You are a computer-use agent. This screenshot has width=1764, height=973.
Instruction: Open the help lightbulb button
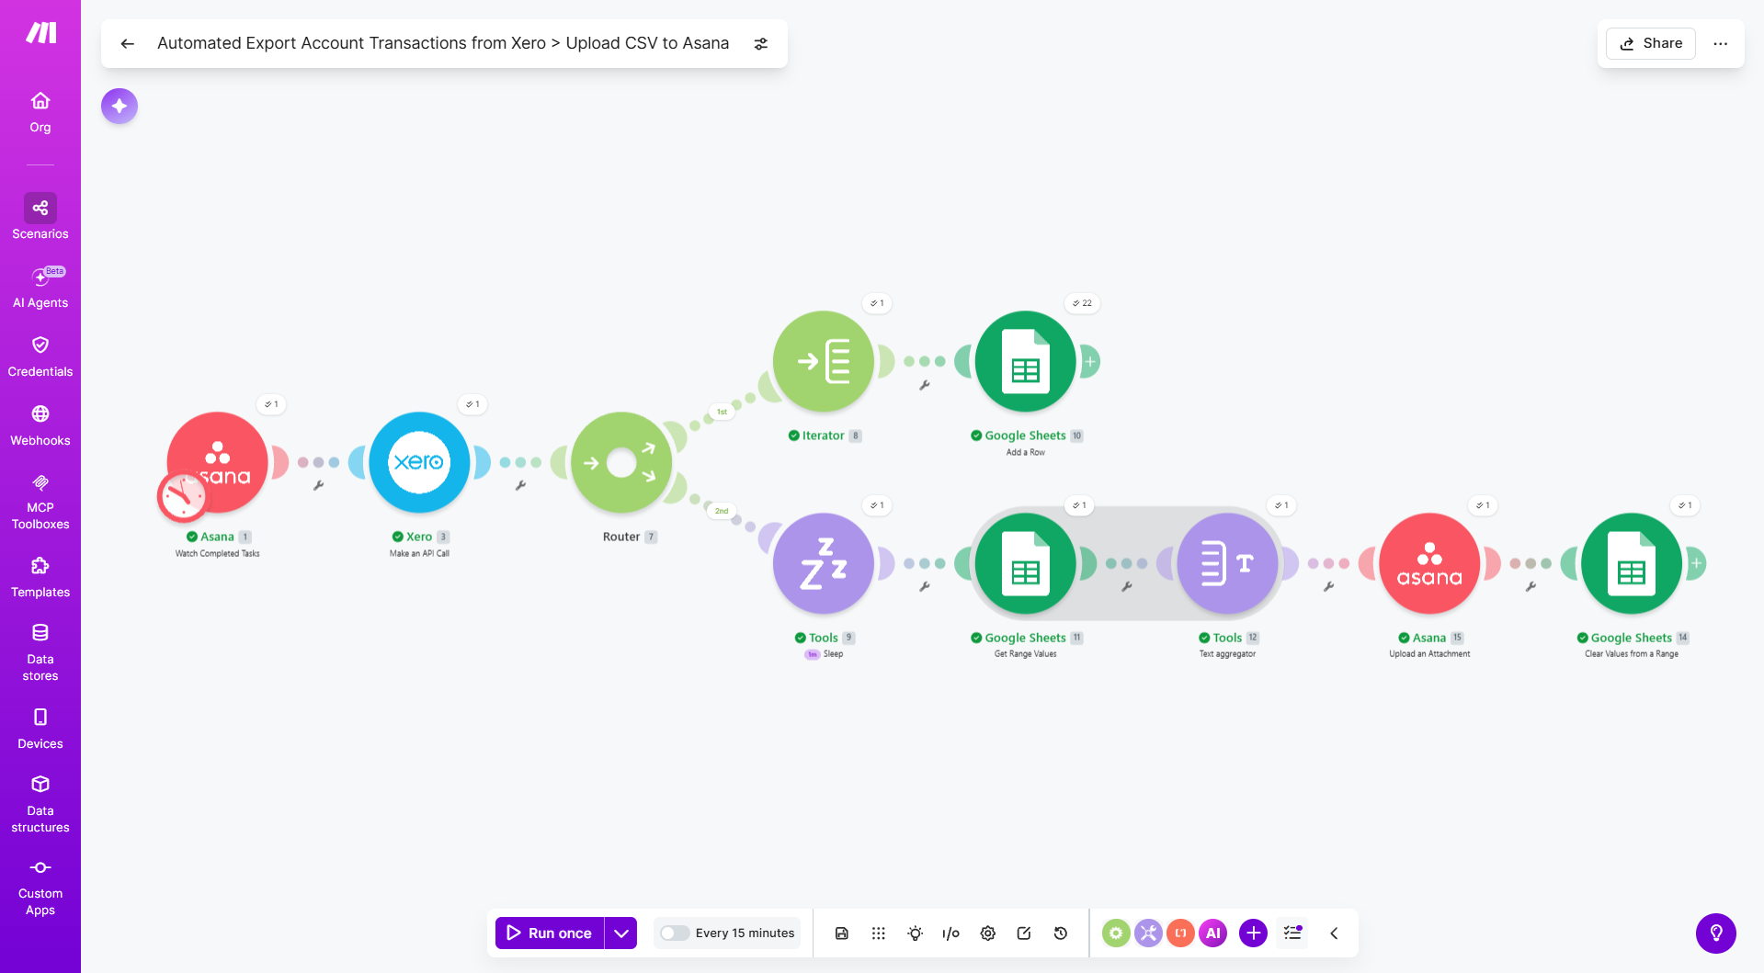pos(1715,933)
